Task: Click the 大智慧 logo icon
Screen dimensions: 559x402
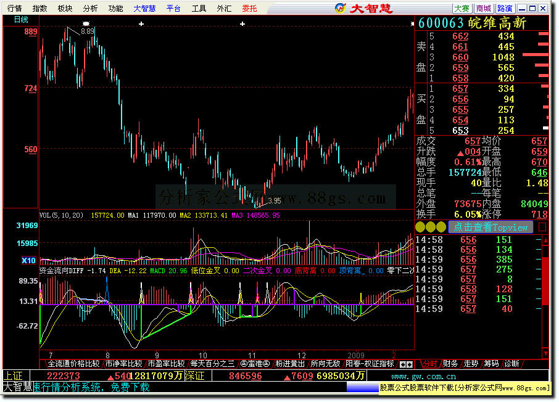Action: click(x=341, y=8)
